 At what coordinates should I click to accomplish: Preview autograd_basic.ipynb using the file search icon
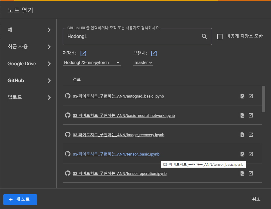242,96
